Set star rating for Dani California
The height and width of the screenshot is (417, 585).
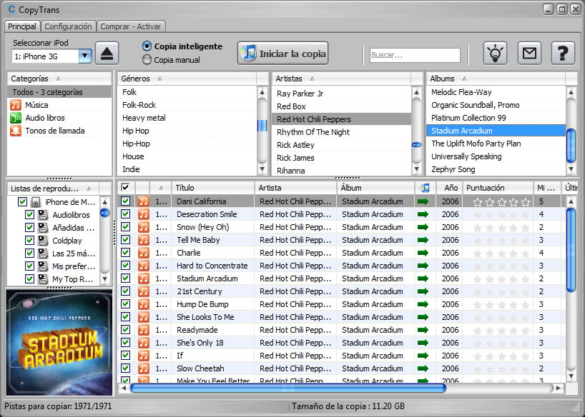(x=501, y=202)
